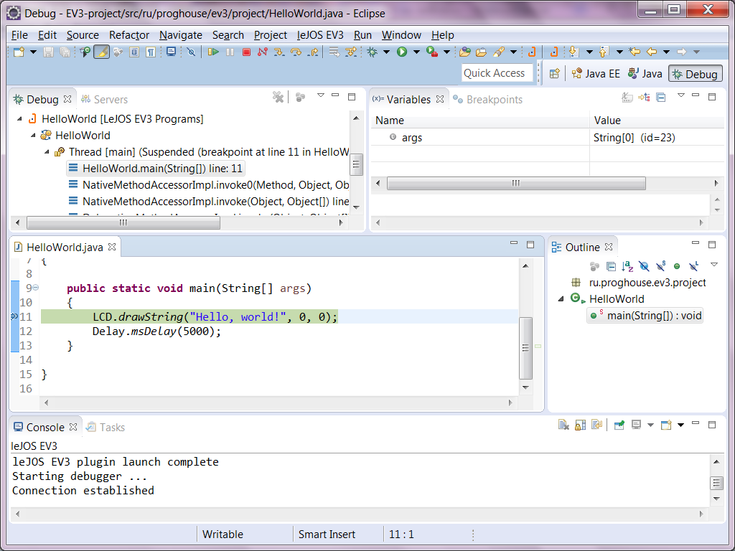
Task: Click the green Run launch icon
Action: coord(402,52)
